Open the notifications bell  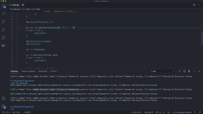click(200, 112)
